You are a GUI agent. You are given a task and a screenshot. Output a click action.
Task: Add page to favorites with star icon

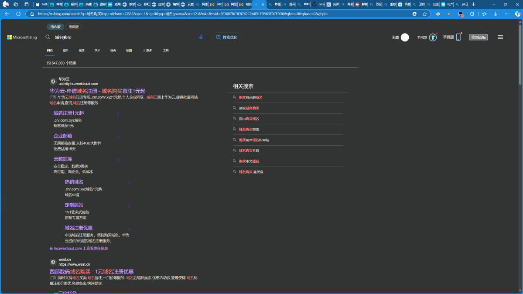coord(424,14)
